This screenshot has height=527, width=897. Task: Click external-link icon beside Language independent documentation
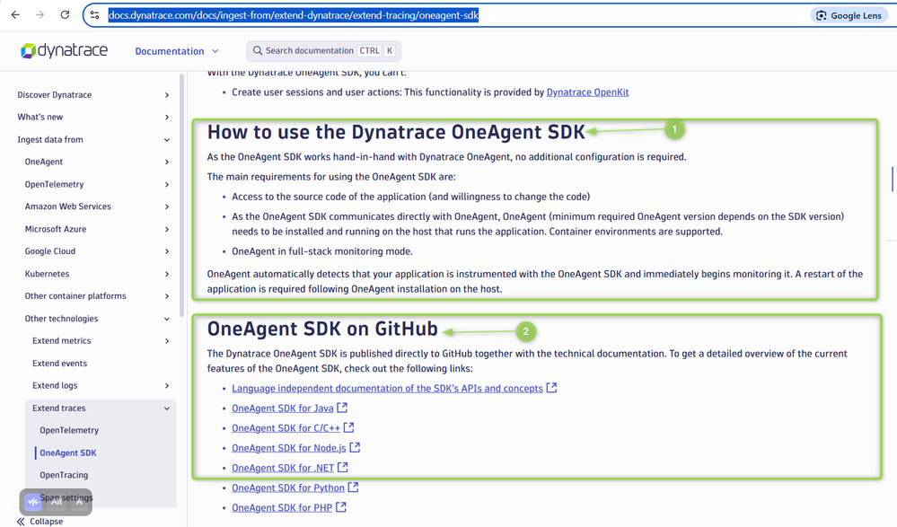(x=551, y=387)
